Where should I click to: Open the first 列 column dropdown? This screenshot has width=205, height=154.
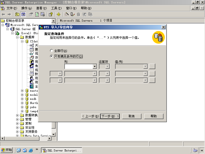point(95,66)
